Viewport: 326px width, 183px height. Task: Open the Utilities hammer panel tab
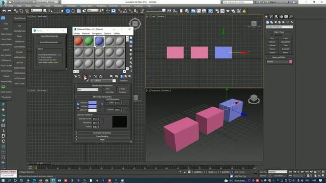[291, 17]
